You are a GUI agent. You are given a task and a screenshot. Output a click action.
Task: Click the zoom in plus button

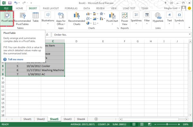(179, 124)
